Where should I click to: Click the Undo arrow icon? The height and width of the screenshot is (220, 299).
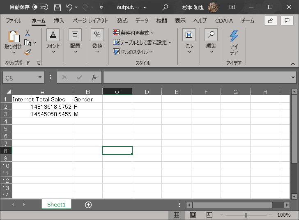click(x=69, y=7)
